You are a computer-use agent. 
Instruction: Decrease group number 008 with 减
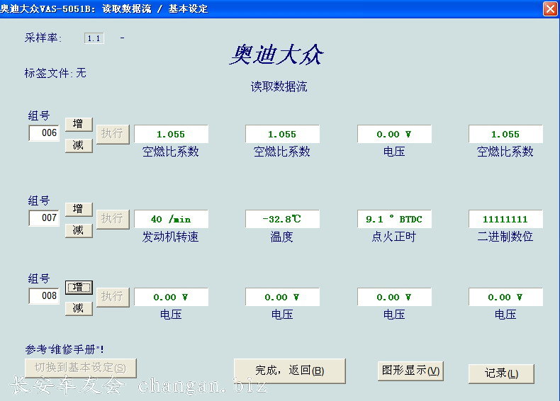[79, 308]
